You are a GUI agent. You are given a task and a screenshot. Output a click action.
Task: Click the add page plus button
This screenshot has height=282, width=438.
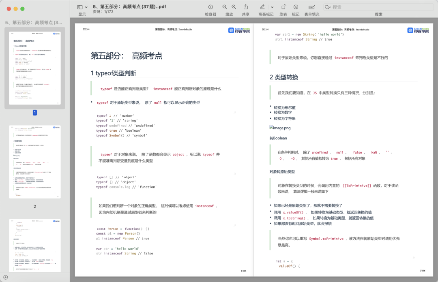[6, 277]
